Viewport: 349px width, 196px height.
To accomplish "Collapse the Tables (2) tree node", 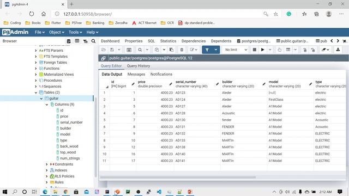I will [36, 93].
